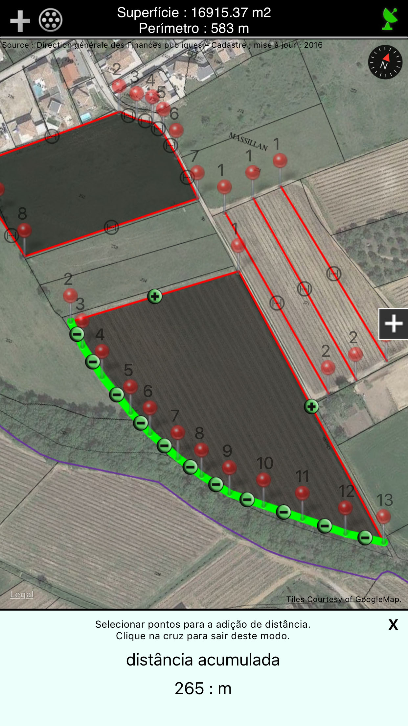Close distance mode with the X
This screenshot has width=408, height=726.
click(x=393, y=624)
